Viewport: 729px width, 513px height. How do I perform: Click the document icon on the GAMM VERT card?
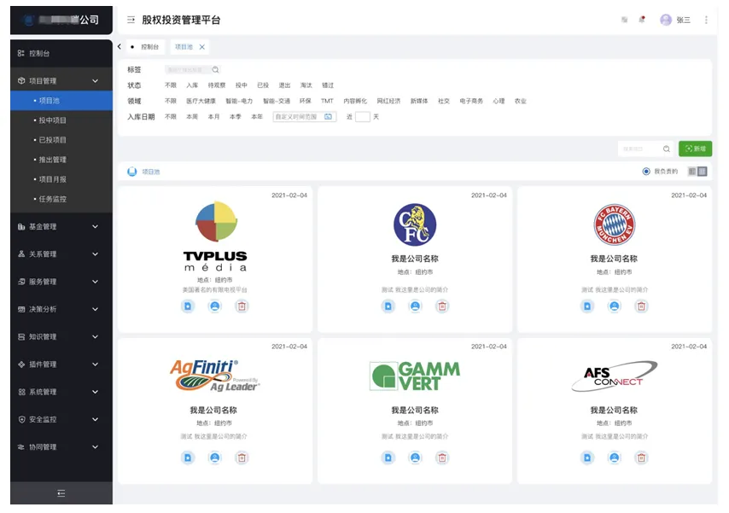click(x=388, y=458)
